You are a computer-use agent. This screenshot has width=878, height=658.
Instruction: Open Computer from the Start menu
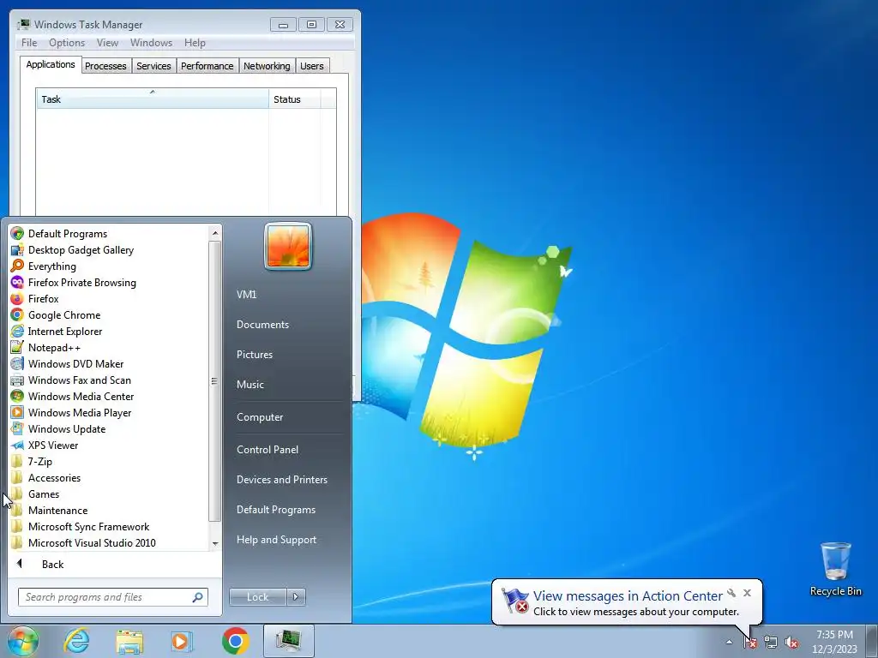tap(259, 417)
